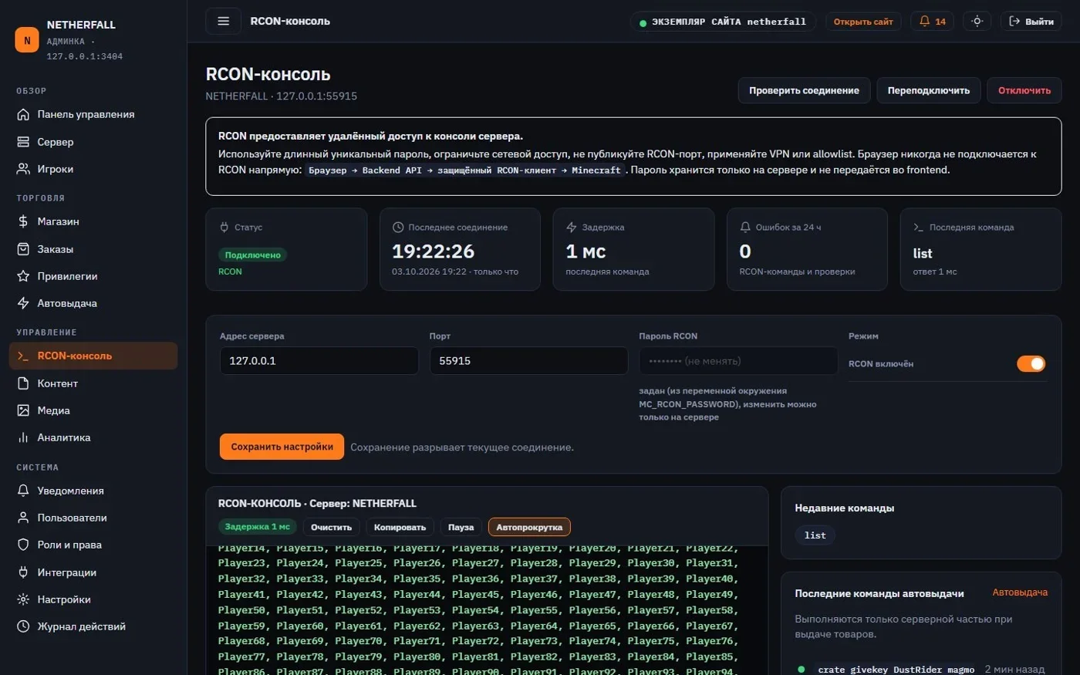This screenshot has width=1080, height=675.
Task: Click the RCON-консоль terminal icon in sidebar
Action: (23, 356)
